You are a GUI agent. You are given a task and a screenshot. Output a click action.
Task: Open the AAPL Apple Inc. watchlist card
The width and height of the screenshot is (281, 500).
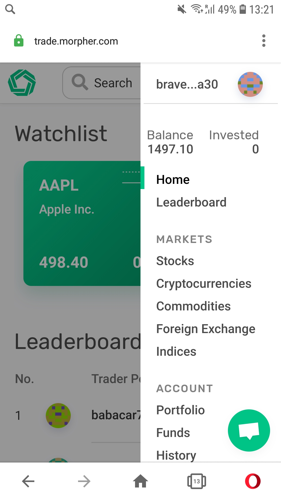click(82, 223)
